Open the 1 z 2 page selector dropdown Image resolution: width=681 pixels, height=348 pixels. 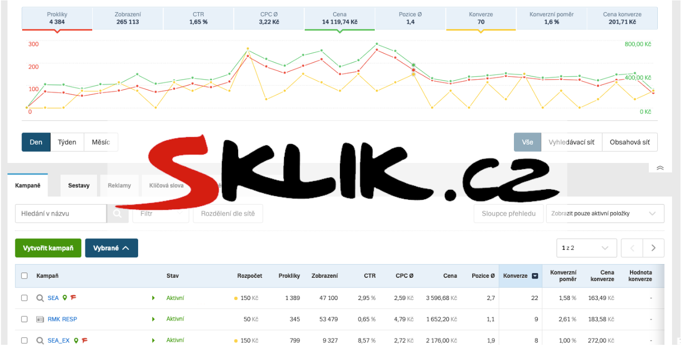pyautogui.click(x=586, y=248)
